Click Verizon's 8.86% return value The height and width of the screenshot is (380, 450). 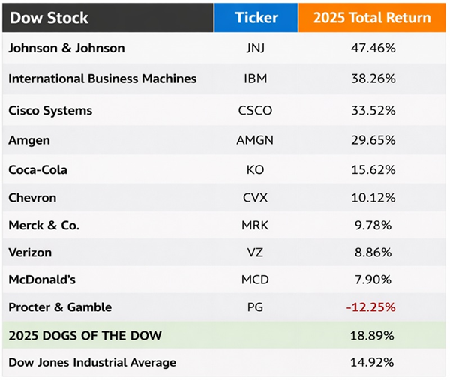[373, 253]
